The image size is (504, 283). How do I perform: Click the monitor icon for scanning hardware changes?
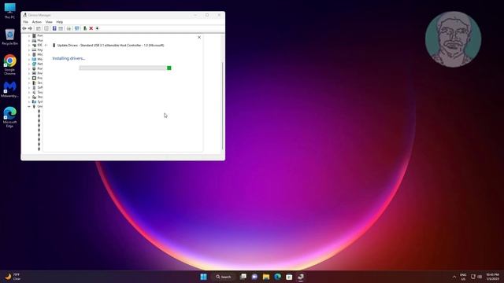[77, 28]
